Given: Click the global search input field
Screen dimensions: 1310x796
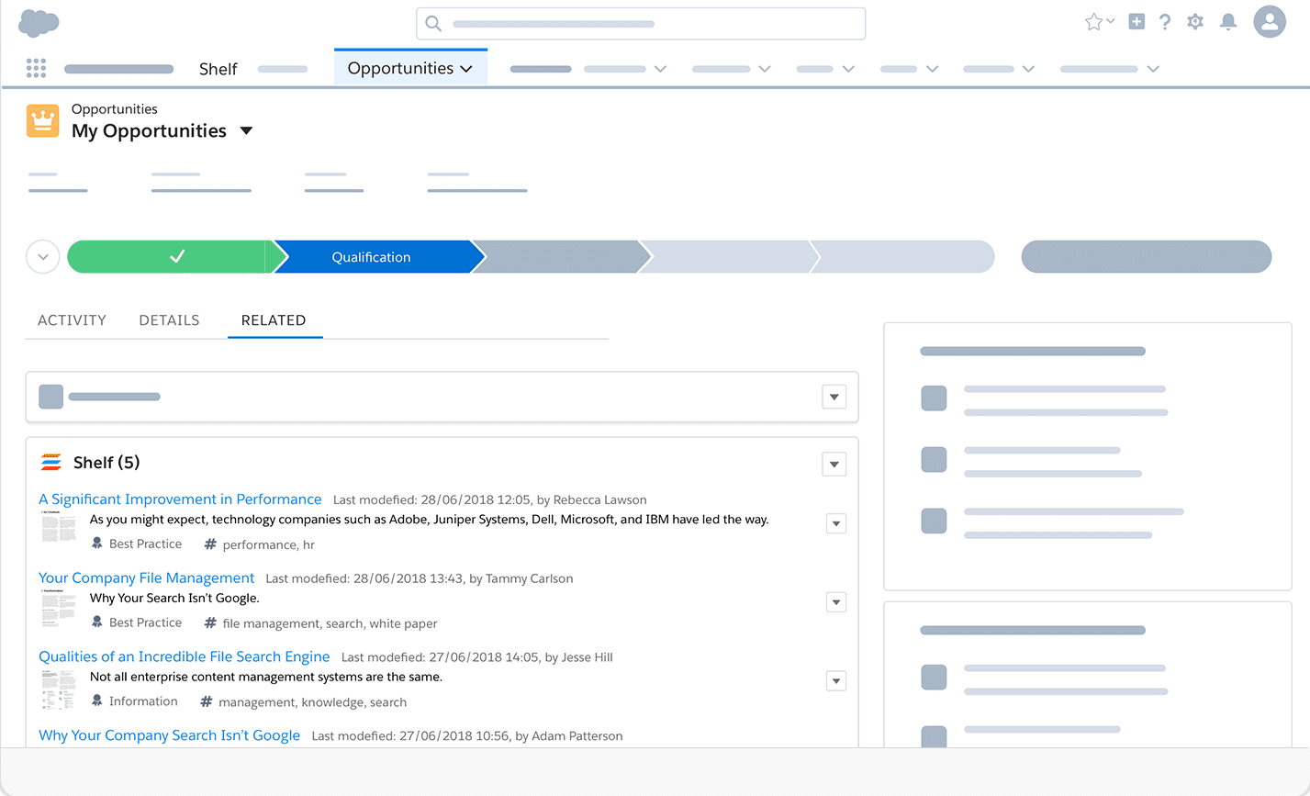Looking at the screenshot, I should click(641, 24).
